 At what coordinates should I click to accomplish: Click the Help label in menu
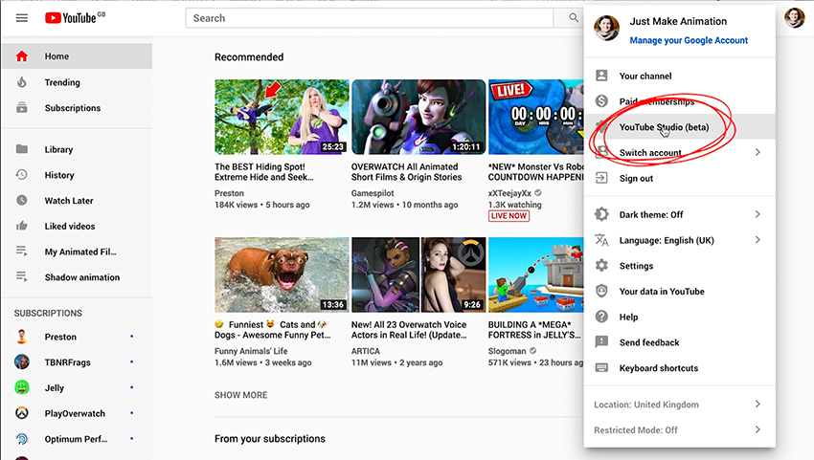(x=628, y=317)
